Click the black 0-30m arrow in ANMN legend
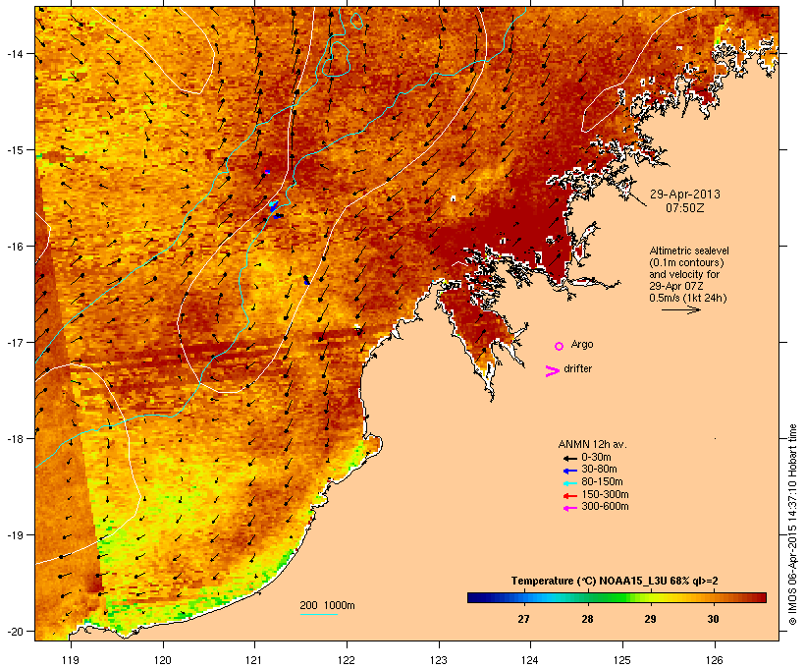The width and height of the screenshot is (805, 668). point(569,458)
